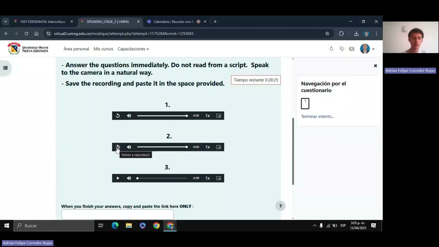
Task: Open File Explorer from taskbar
Action: 129,225
